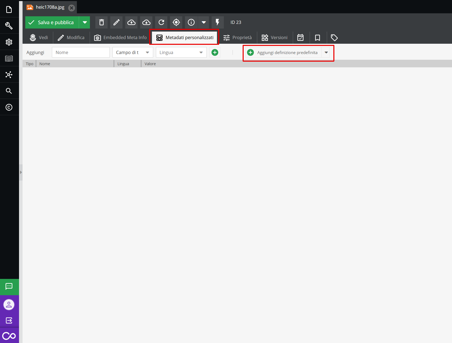Expand the Salva e pubblica dropdown arrow
452x343 pixels.
point(85,22)
